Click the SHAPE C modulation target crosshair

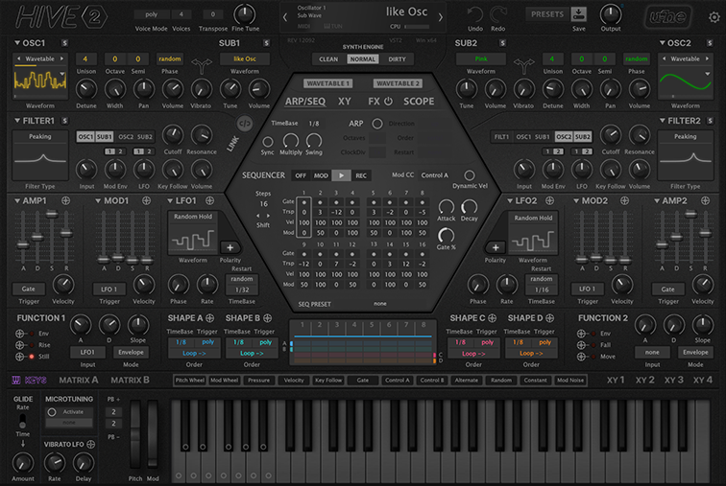493,318
